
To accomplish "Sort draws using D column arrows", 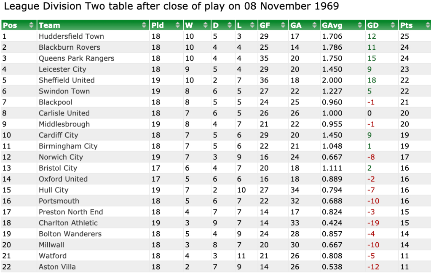I will 230,25.
